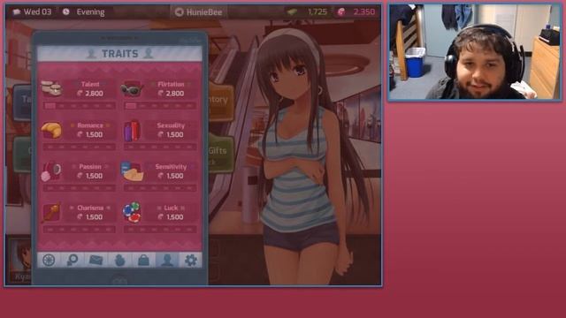Click the Passion cost 1,500
Viewport: 566px width, 318px height.
click(90, 176)
